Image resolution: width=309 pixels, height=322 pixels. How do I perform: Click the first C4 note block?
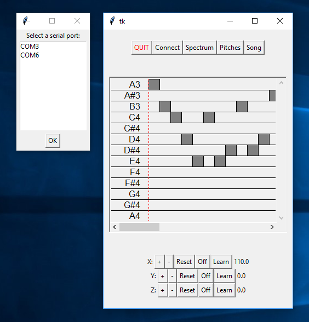[176, 117]
